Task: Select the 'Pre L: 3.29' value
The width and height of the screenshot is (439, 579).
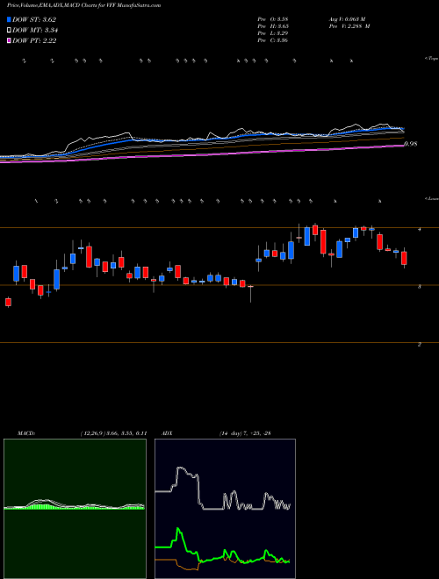Action: click(x=273, y=33)
